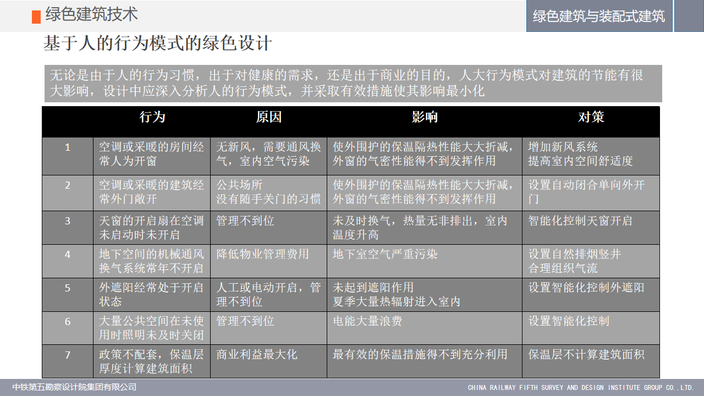Click cell 设置智能化控制外遮阳
This screenshot has height=396, width=704.
coord(591,295)
